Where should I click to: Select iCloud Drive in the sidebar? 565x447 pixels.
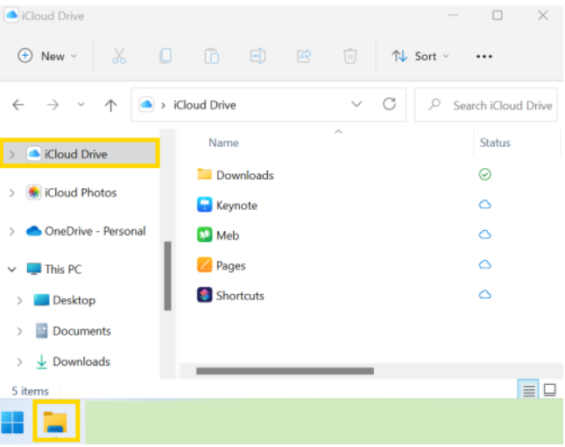[80, 154]
